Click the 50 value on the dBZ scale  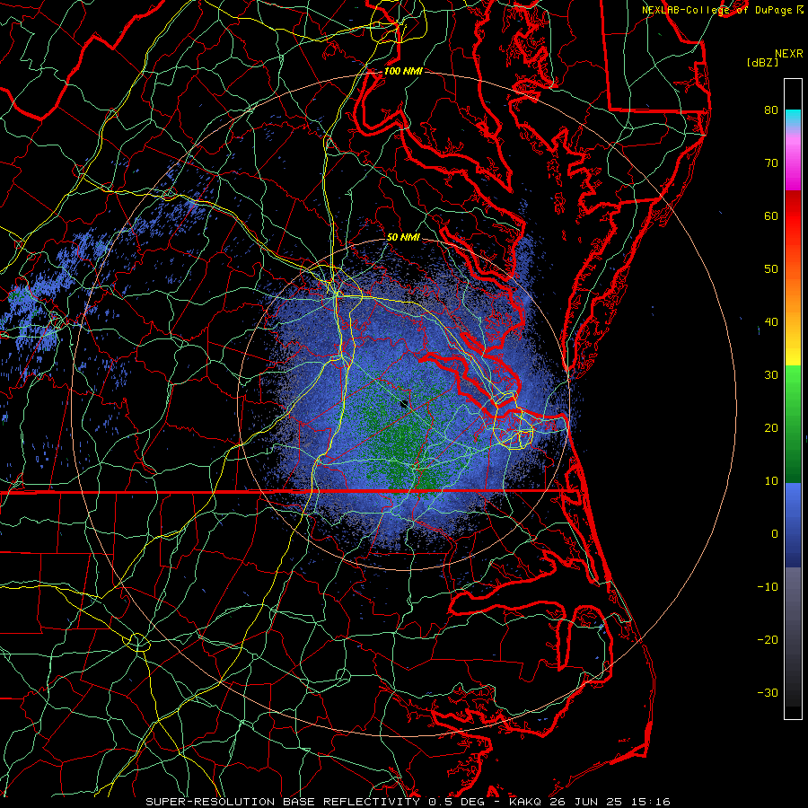point(771,269)
